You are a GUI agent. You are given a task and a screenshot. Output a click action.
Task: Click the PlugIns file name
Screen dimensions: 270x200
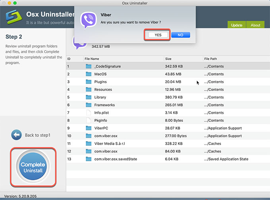(x=100, y=82)
